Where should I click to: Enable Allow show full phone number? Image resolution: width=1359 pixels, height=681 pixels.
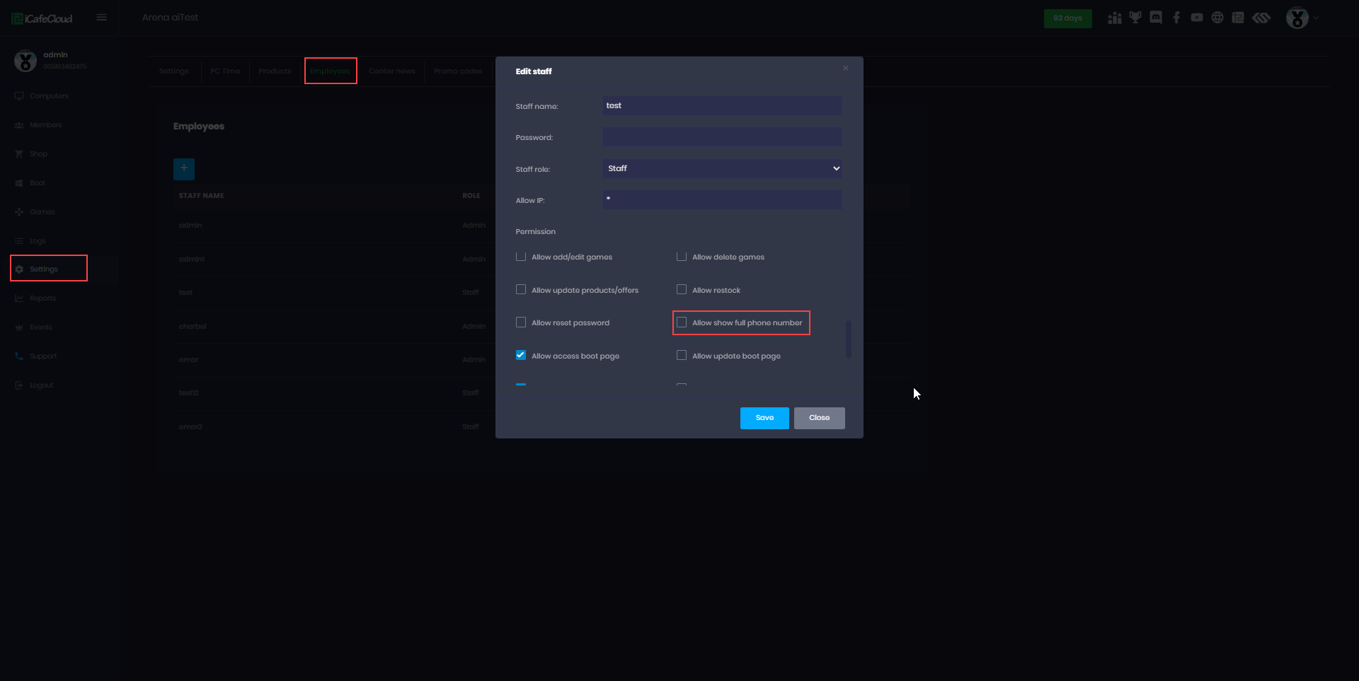tap(682, 322)
